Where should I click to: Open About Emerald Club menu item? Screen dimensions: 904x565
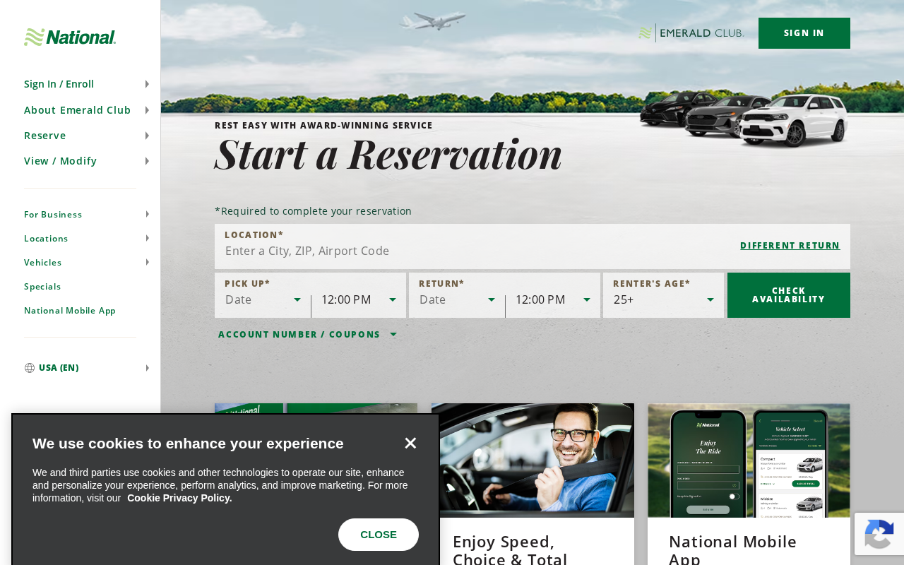click(78, 110)
